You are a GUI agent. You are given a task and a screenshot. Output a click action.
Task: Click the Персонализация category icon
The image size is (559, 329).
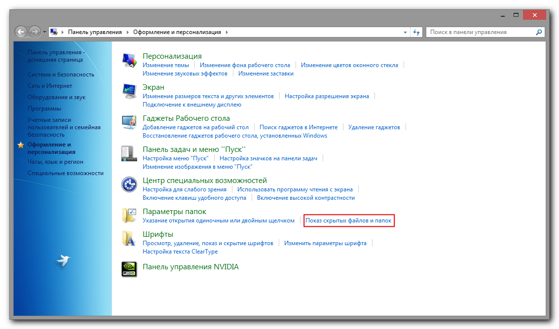click(129, 60)
